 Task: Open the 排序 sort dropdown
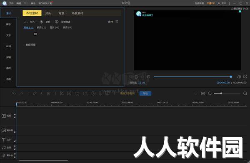pyautogui.click(x=113, y=22)
